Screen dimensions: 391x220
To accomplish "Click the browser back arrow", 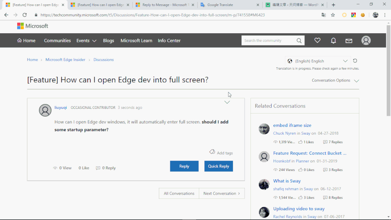I will click(x=6, y=15).
